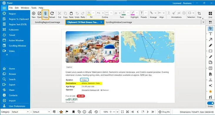Open image info with the info icon

click(84, 112)
